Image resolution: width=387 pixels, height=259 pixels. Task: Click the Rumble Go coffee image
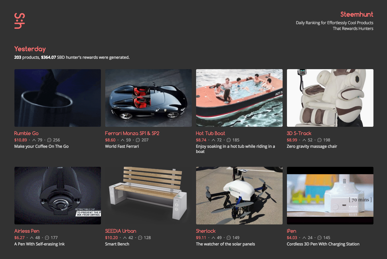[58, 98]
